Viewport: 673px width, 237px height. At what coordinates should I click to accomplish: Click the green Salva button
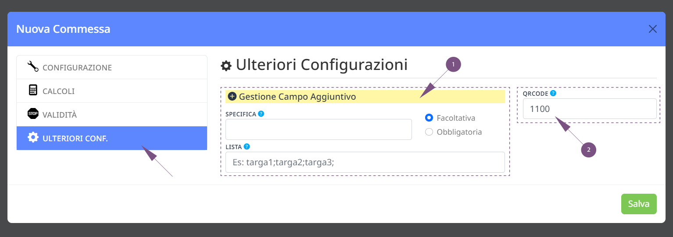point(639,204)
